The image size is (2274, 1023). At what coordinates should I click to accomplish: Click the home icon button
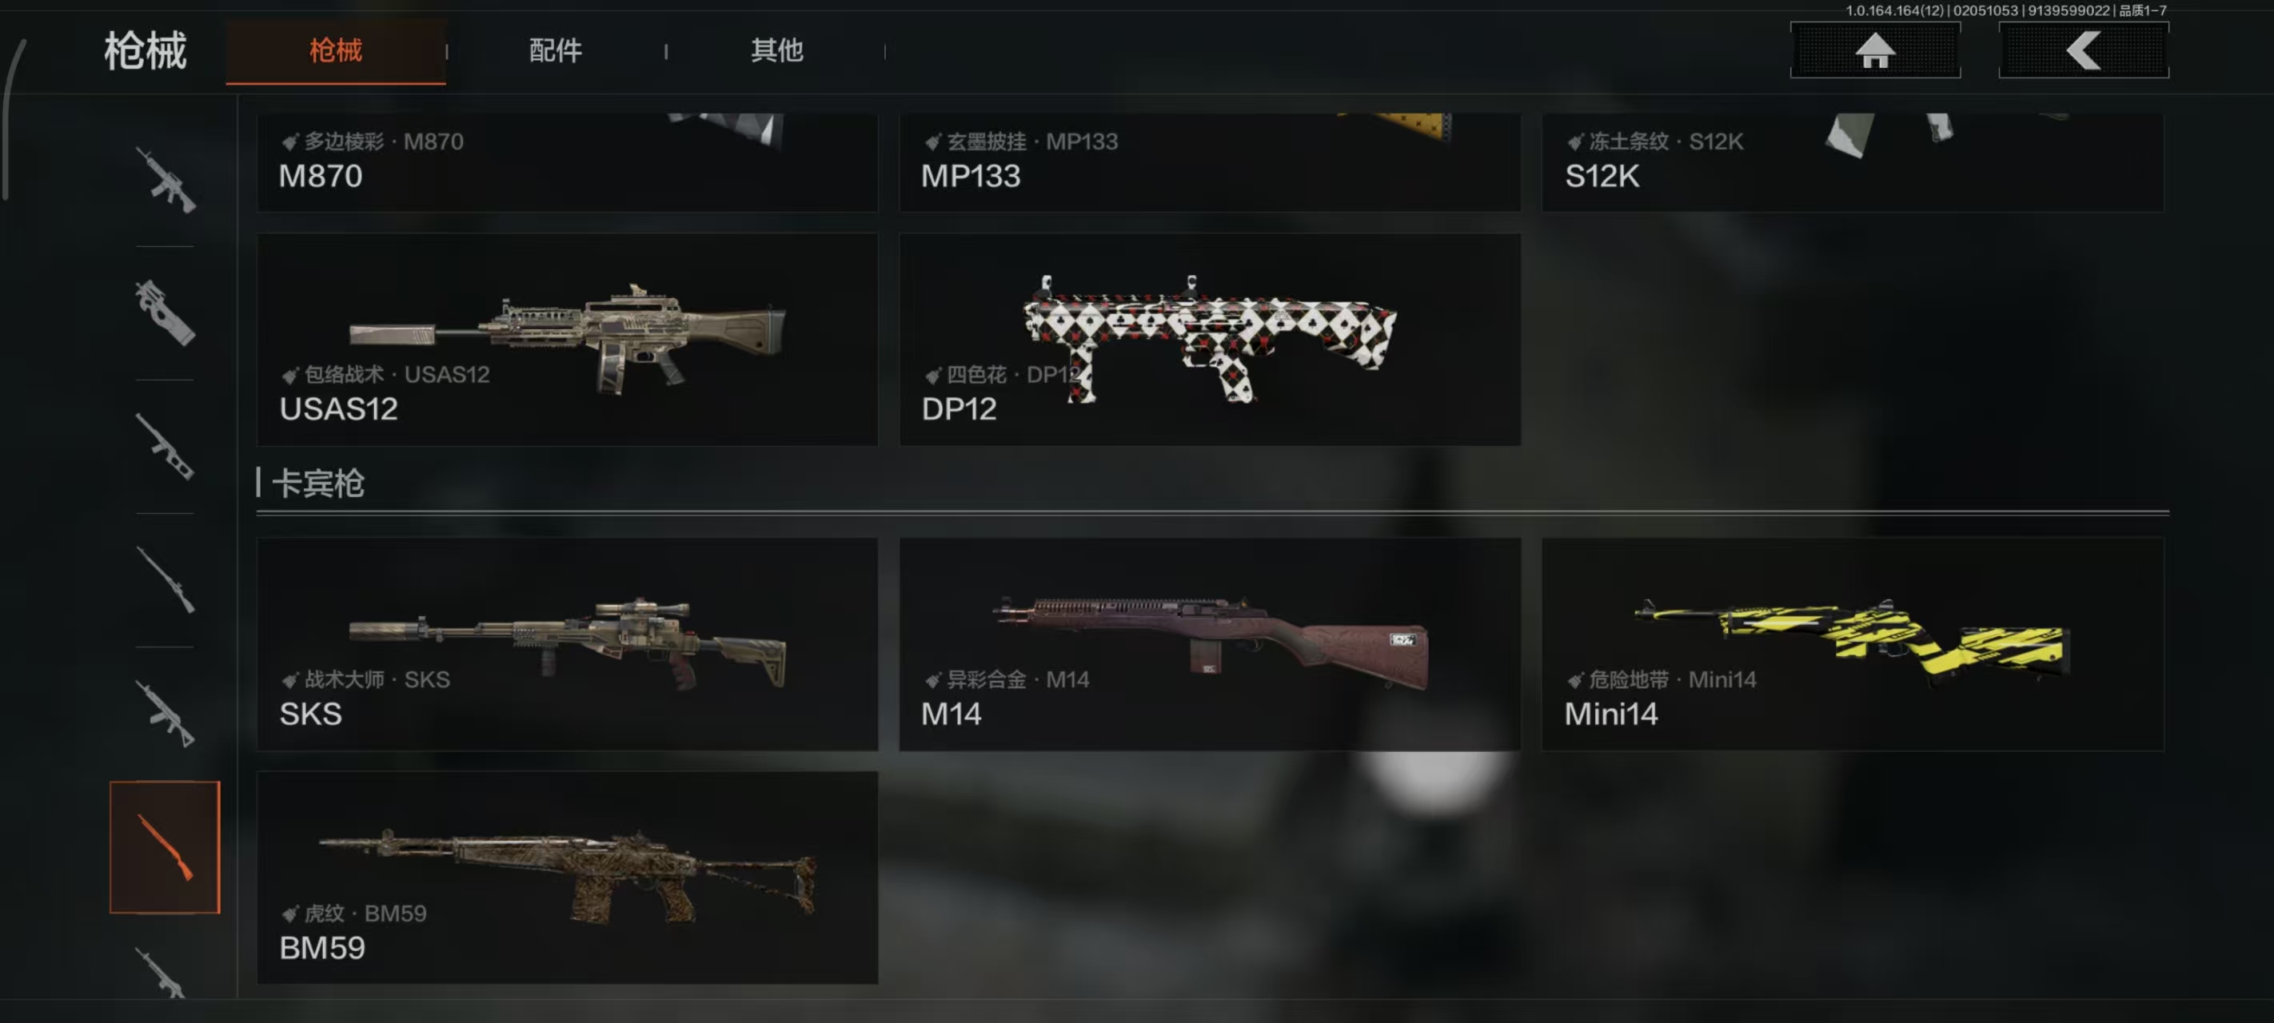tap(1875, 50)
